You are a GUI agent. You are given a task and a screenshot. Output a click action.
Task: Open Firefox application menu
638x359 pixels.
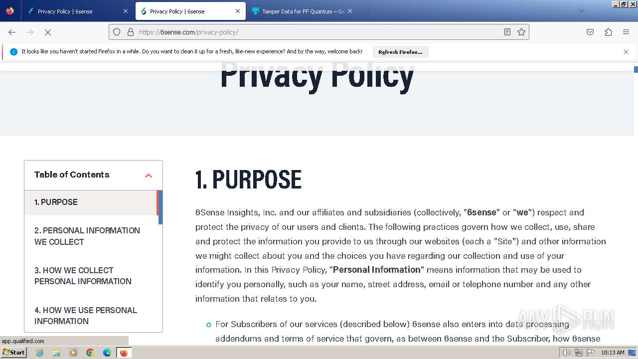626,32
